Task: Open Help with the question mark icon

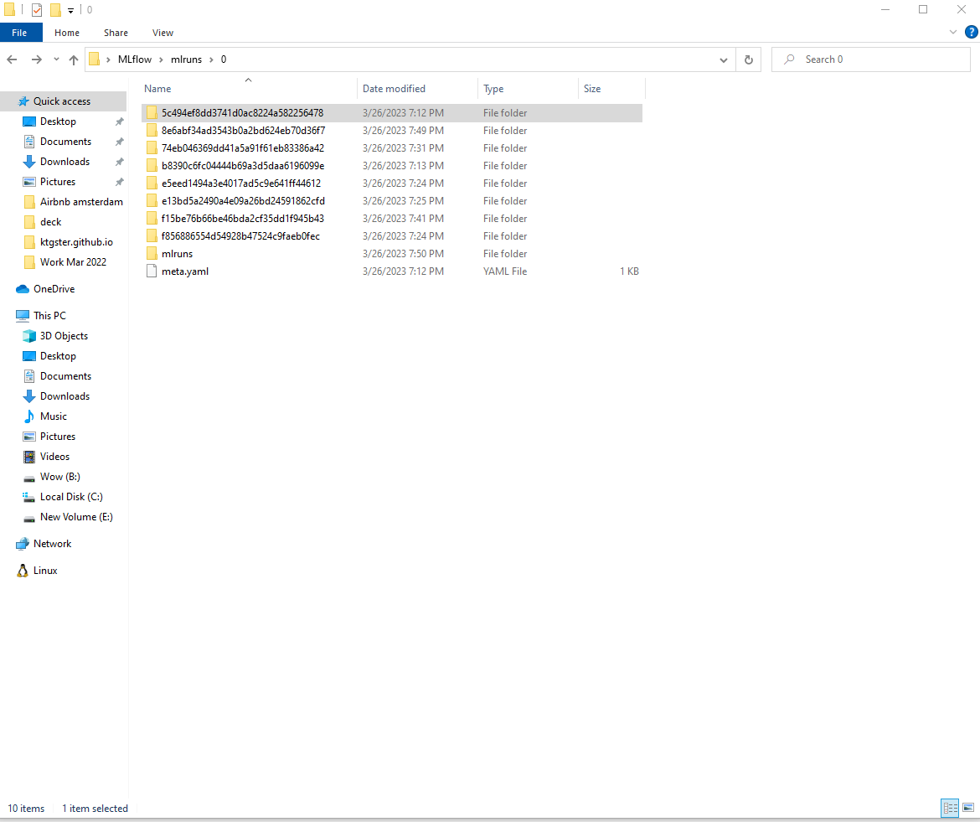Action: pyautogui.click(x=972, y=32)
